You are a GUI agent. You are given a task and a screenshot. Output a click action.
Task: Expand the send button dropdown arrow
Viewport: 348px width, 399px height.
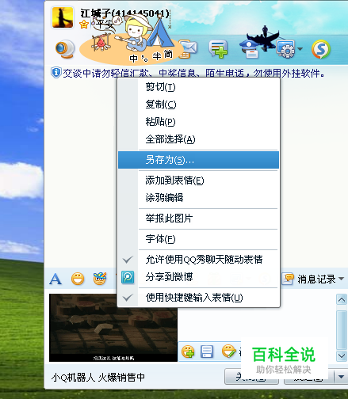pos(341,377)
